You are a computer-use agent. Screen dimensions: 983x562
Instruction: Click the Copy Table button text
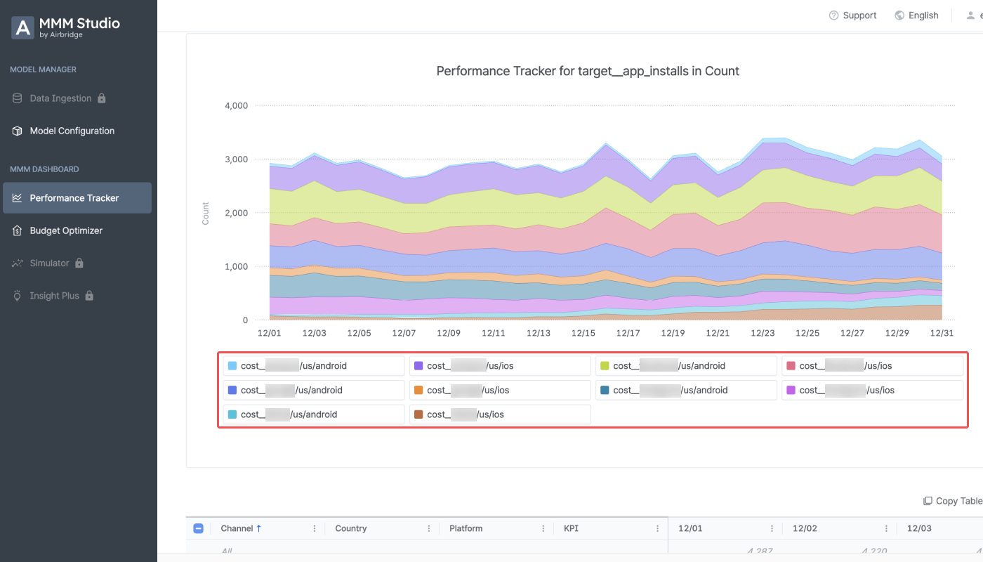(x=959, y=501)
